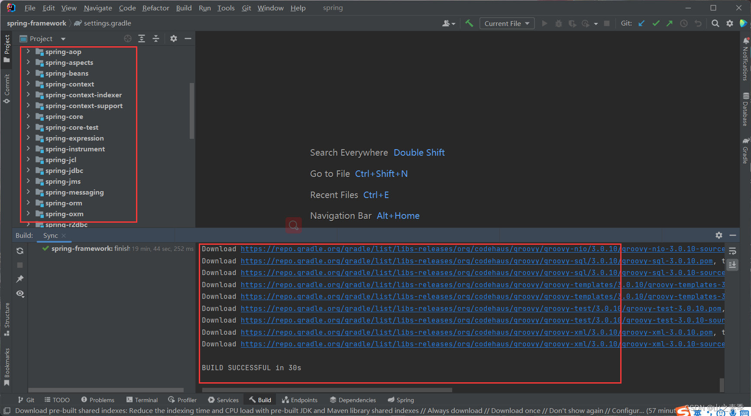Click the Pin Tab icon in Build panel
Screen dimensions: 751x416
click(x=20, y=279)
